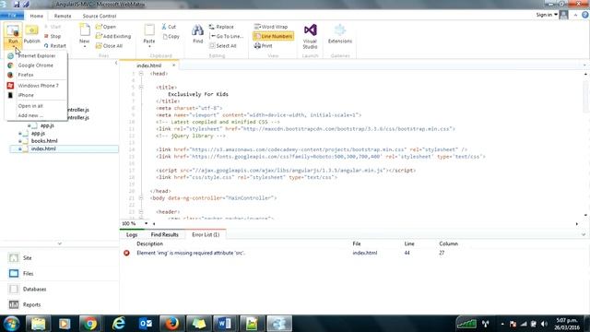590x332 pixels.
Task: Toggle Line Numbers display
Action: coord(273,36)
